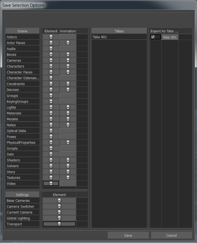Click the Element save icon for Video
197x243 pixels.
(51, 184)
